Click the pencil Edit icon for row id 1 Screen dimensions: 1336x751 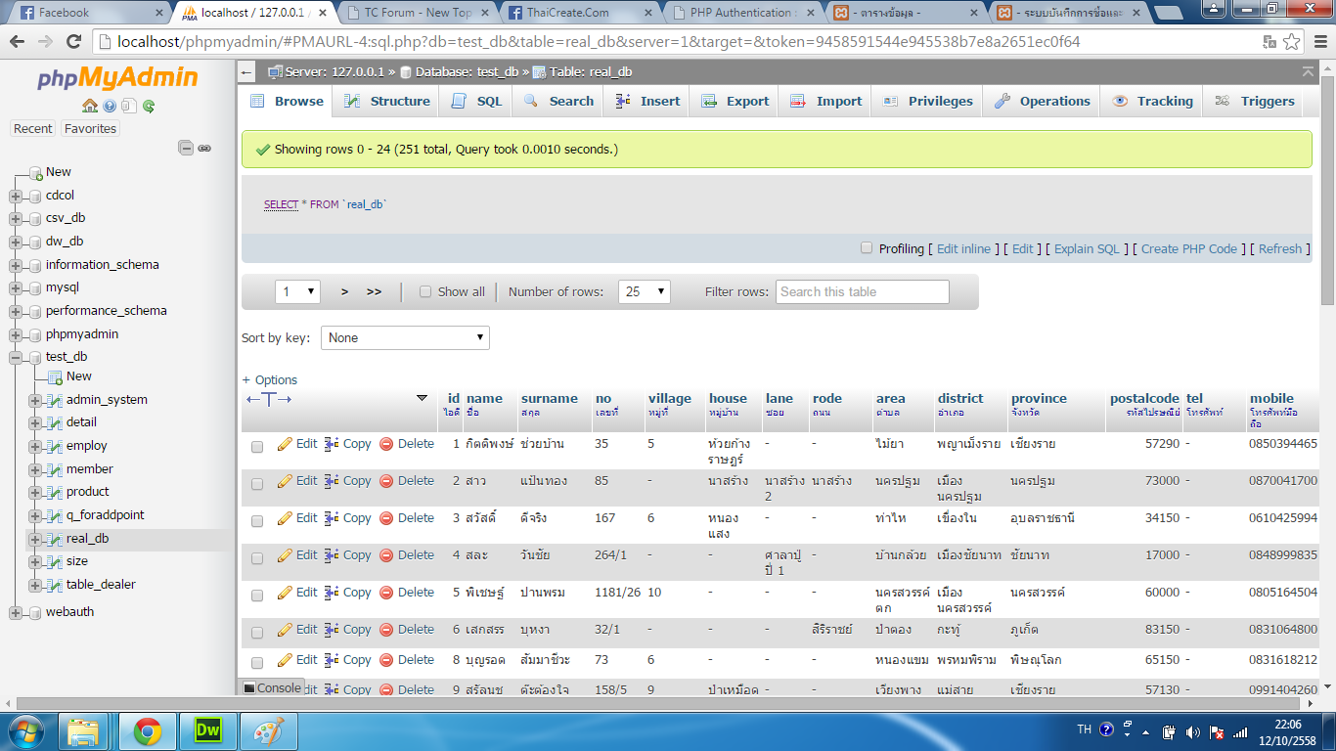click(285, 444)
